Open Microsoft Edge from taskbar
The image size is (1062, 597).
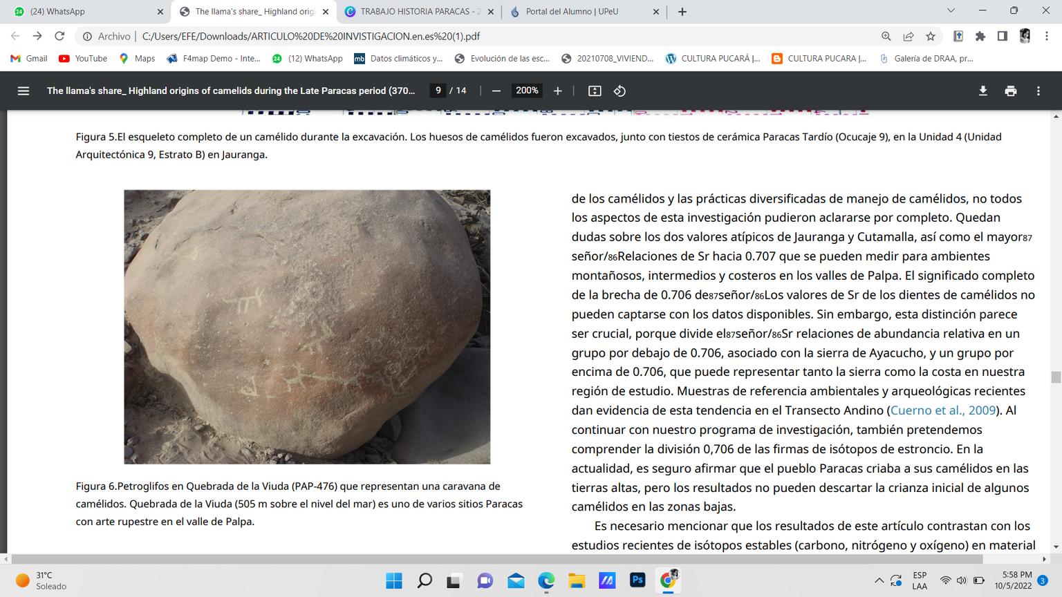tap(546, 580)
